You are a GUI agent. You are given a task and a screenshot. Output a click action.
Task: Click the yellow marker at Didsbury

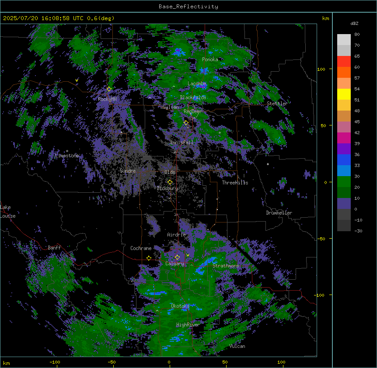[170, 182]
